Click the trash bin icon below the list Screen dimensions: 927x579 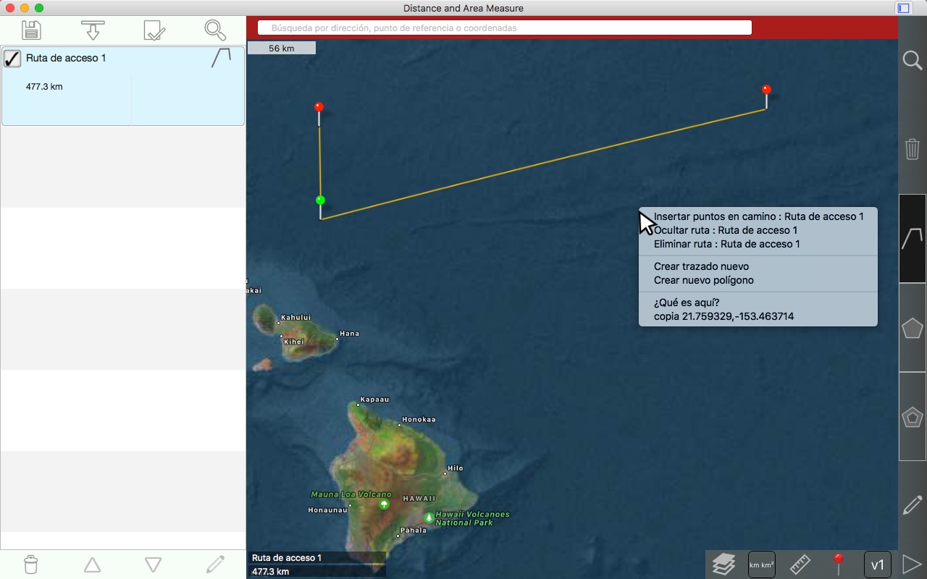30,565
